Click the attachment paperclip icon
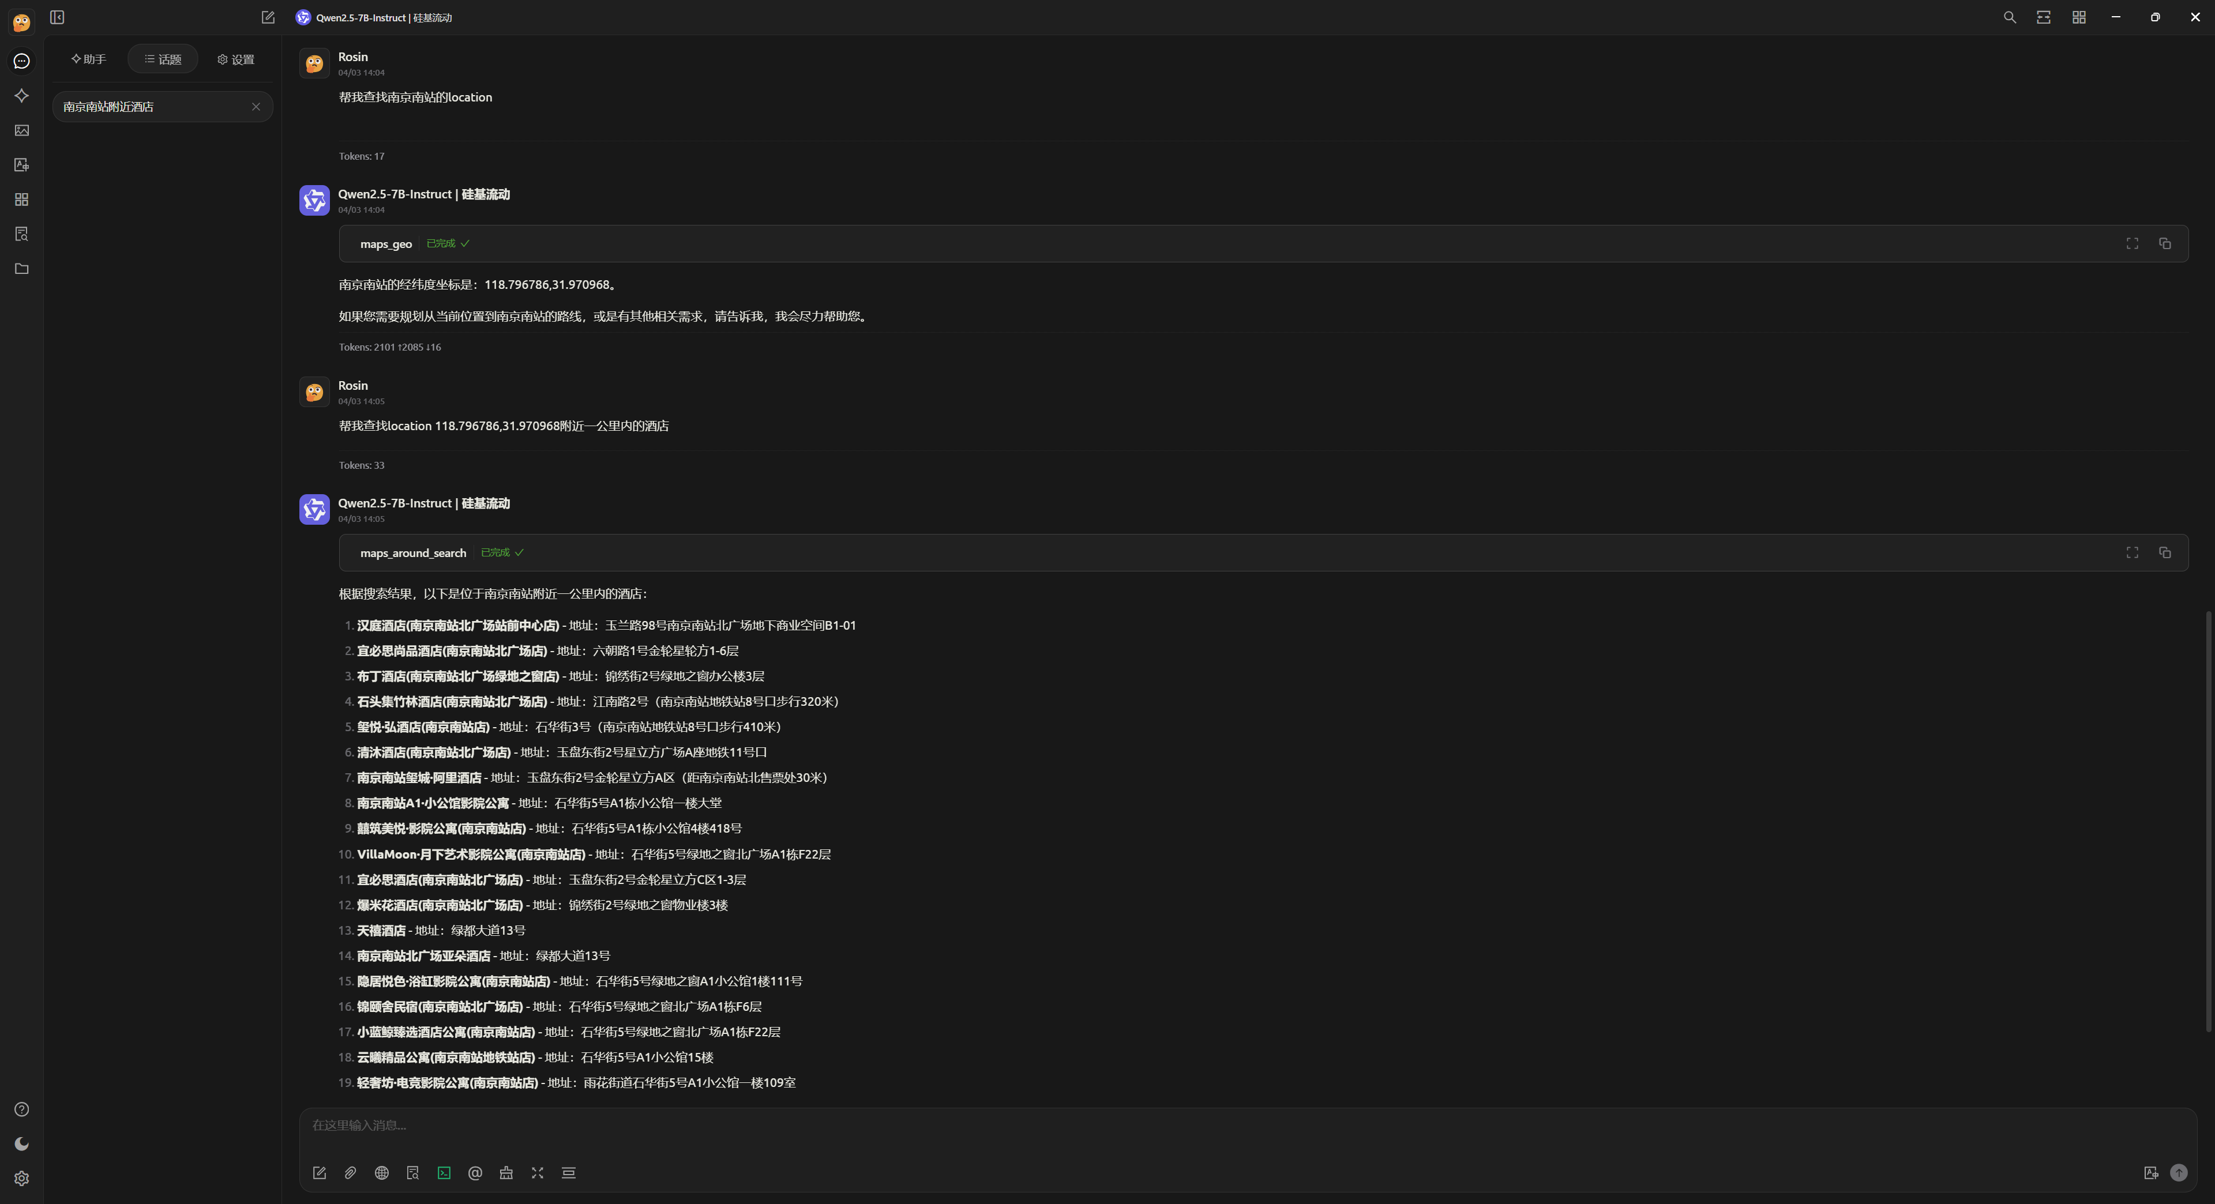This screenshot has width=2215, height=1204. click(350, 1172)
